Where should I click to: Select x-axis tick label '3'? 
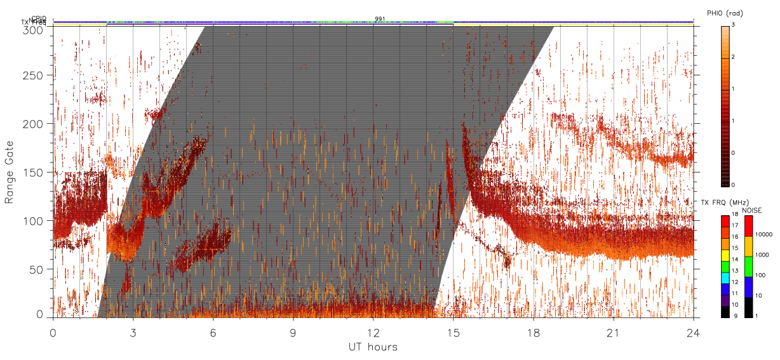click(133, 332)
